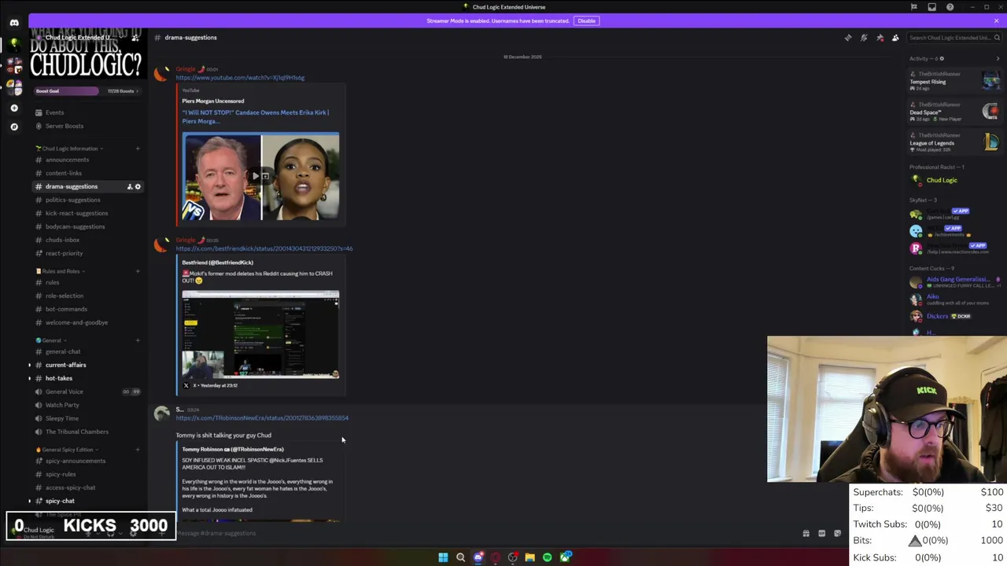Open League of Legends activity card

click(954, 142)
